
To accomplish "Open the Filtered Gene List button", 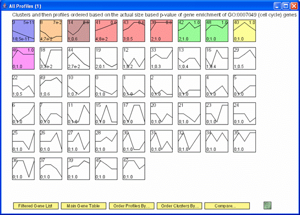I will coord(36,206).
